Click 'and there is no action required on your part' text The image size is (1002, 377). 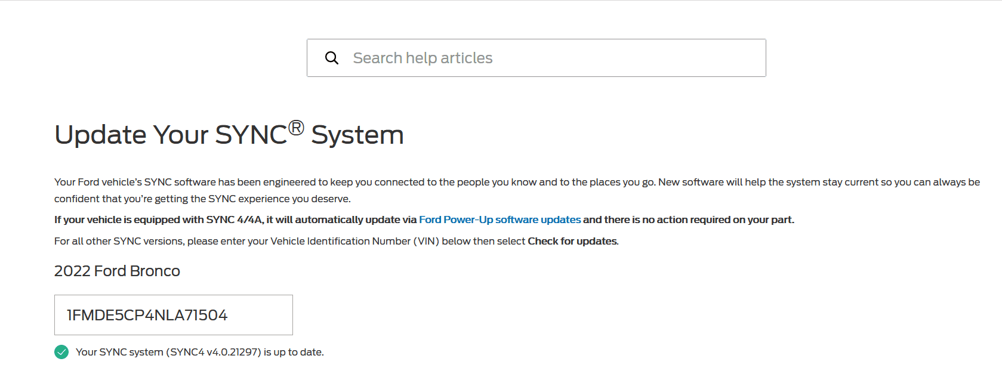click(688, 220)
